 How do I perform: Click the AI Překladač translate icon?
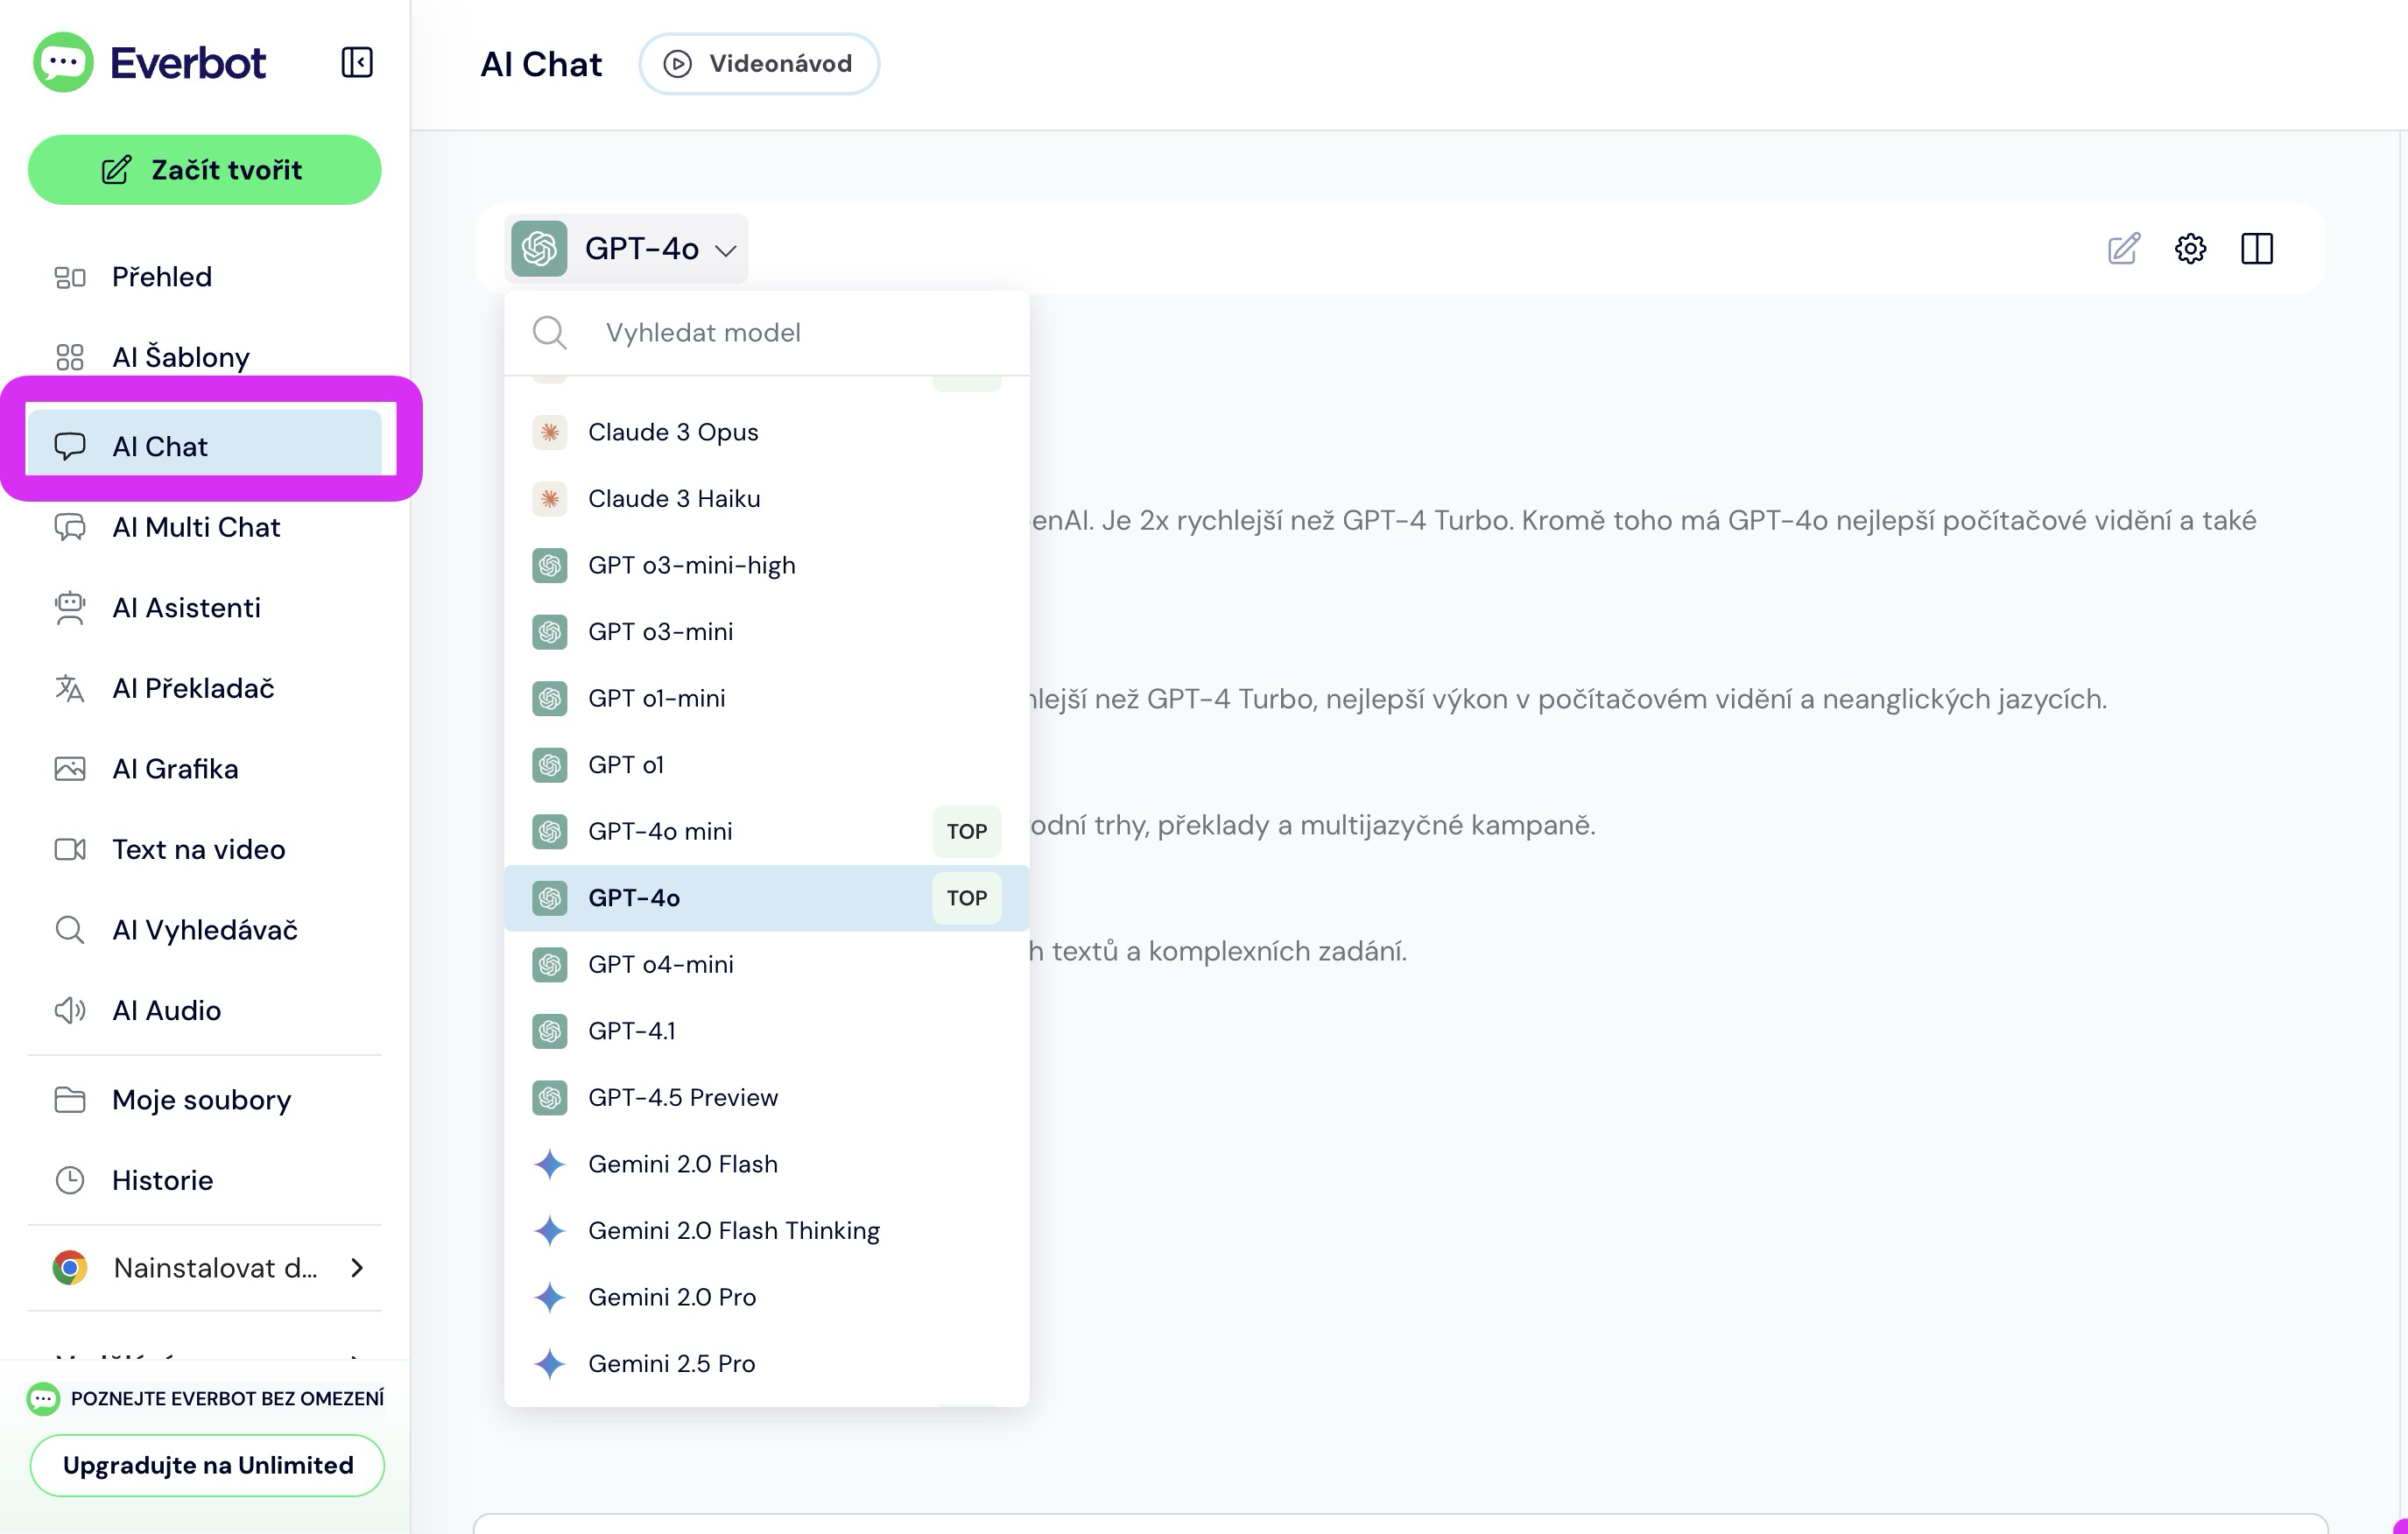click(70, 688)
